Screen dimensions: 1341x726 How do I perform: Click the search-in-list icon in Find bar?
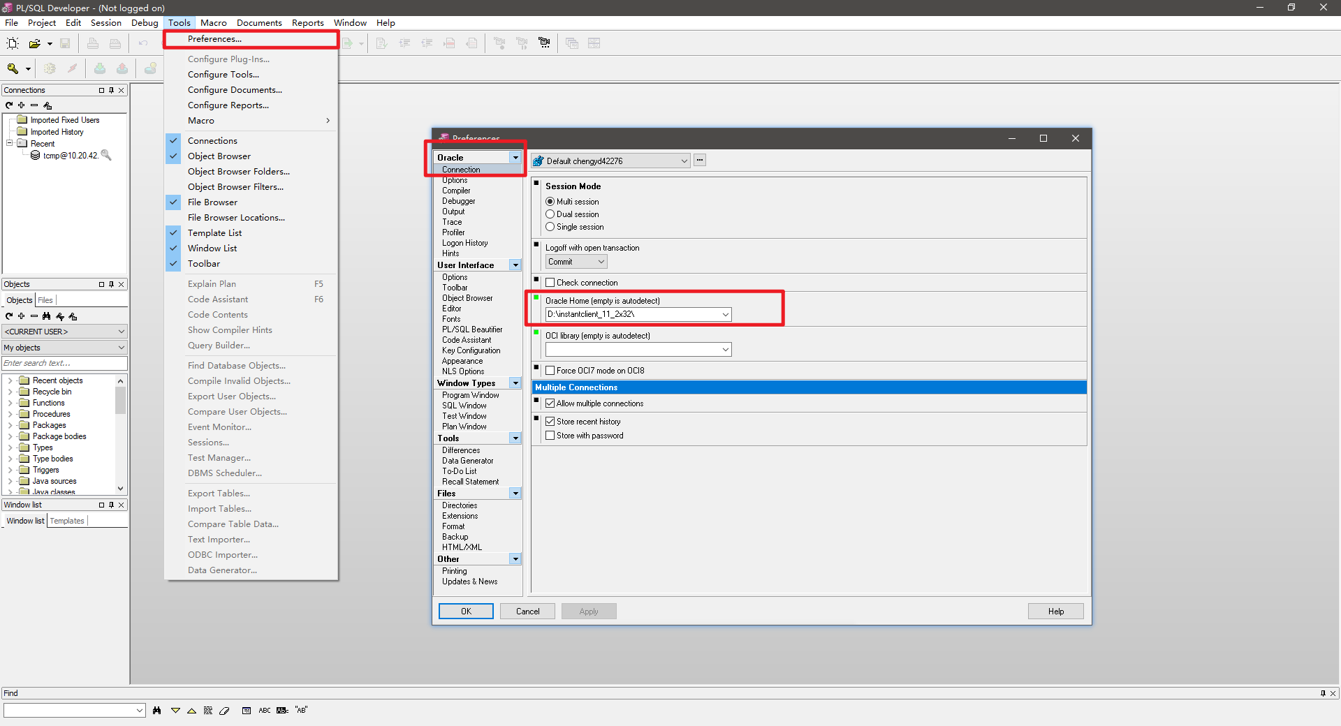pos(247,711)
